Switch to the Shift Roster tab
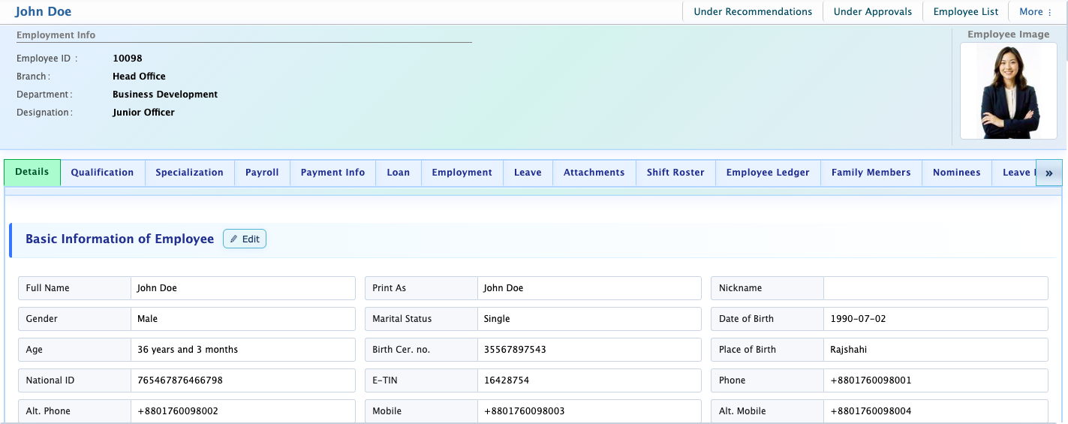1068x424 pixels. (675, 173)
